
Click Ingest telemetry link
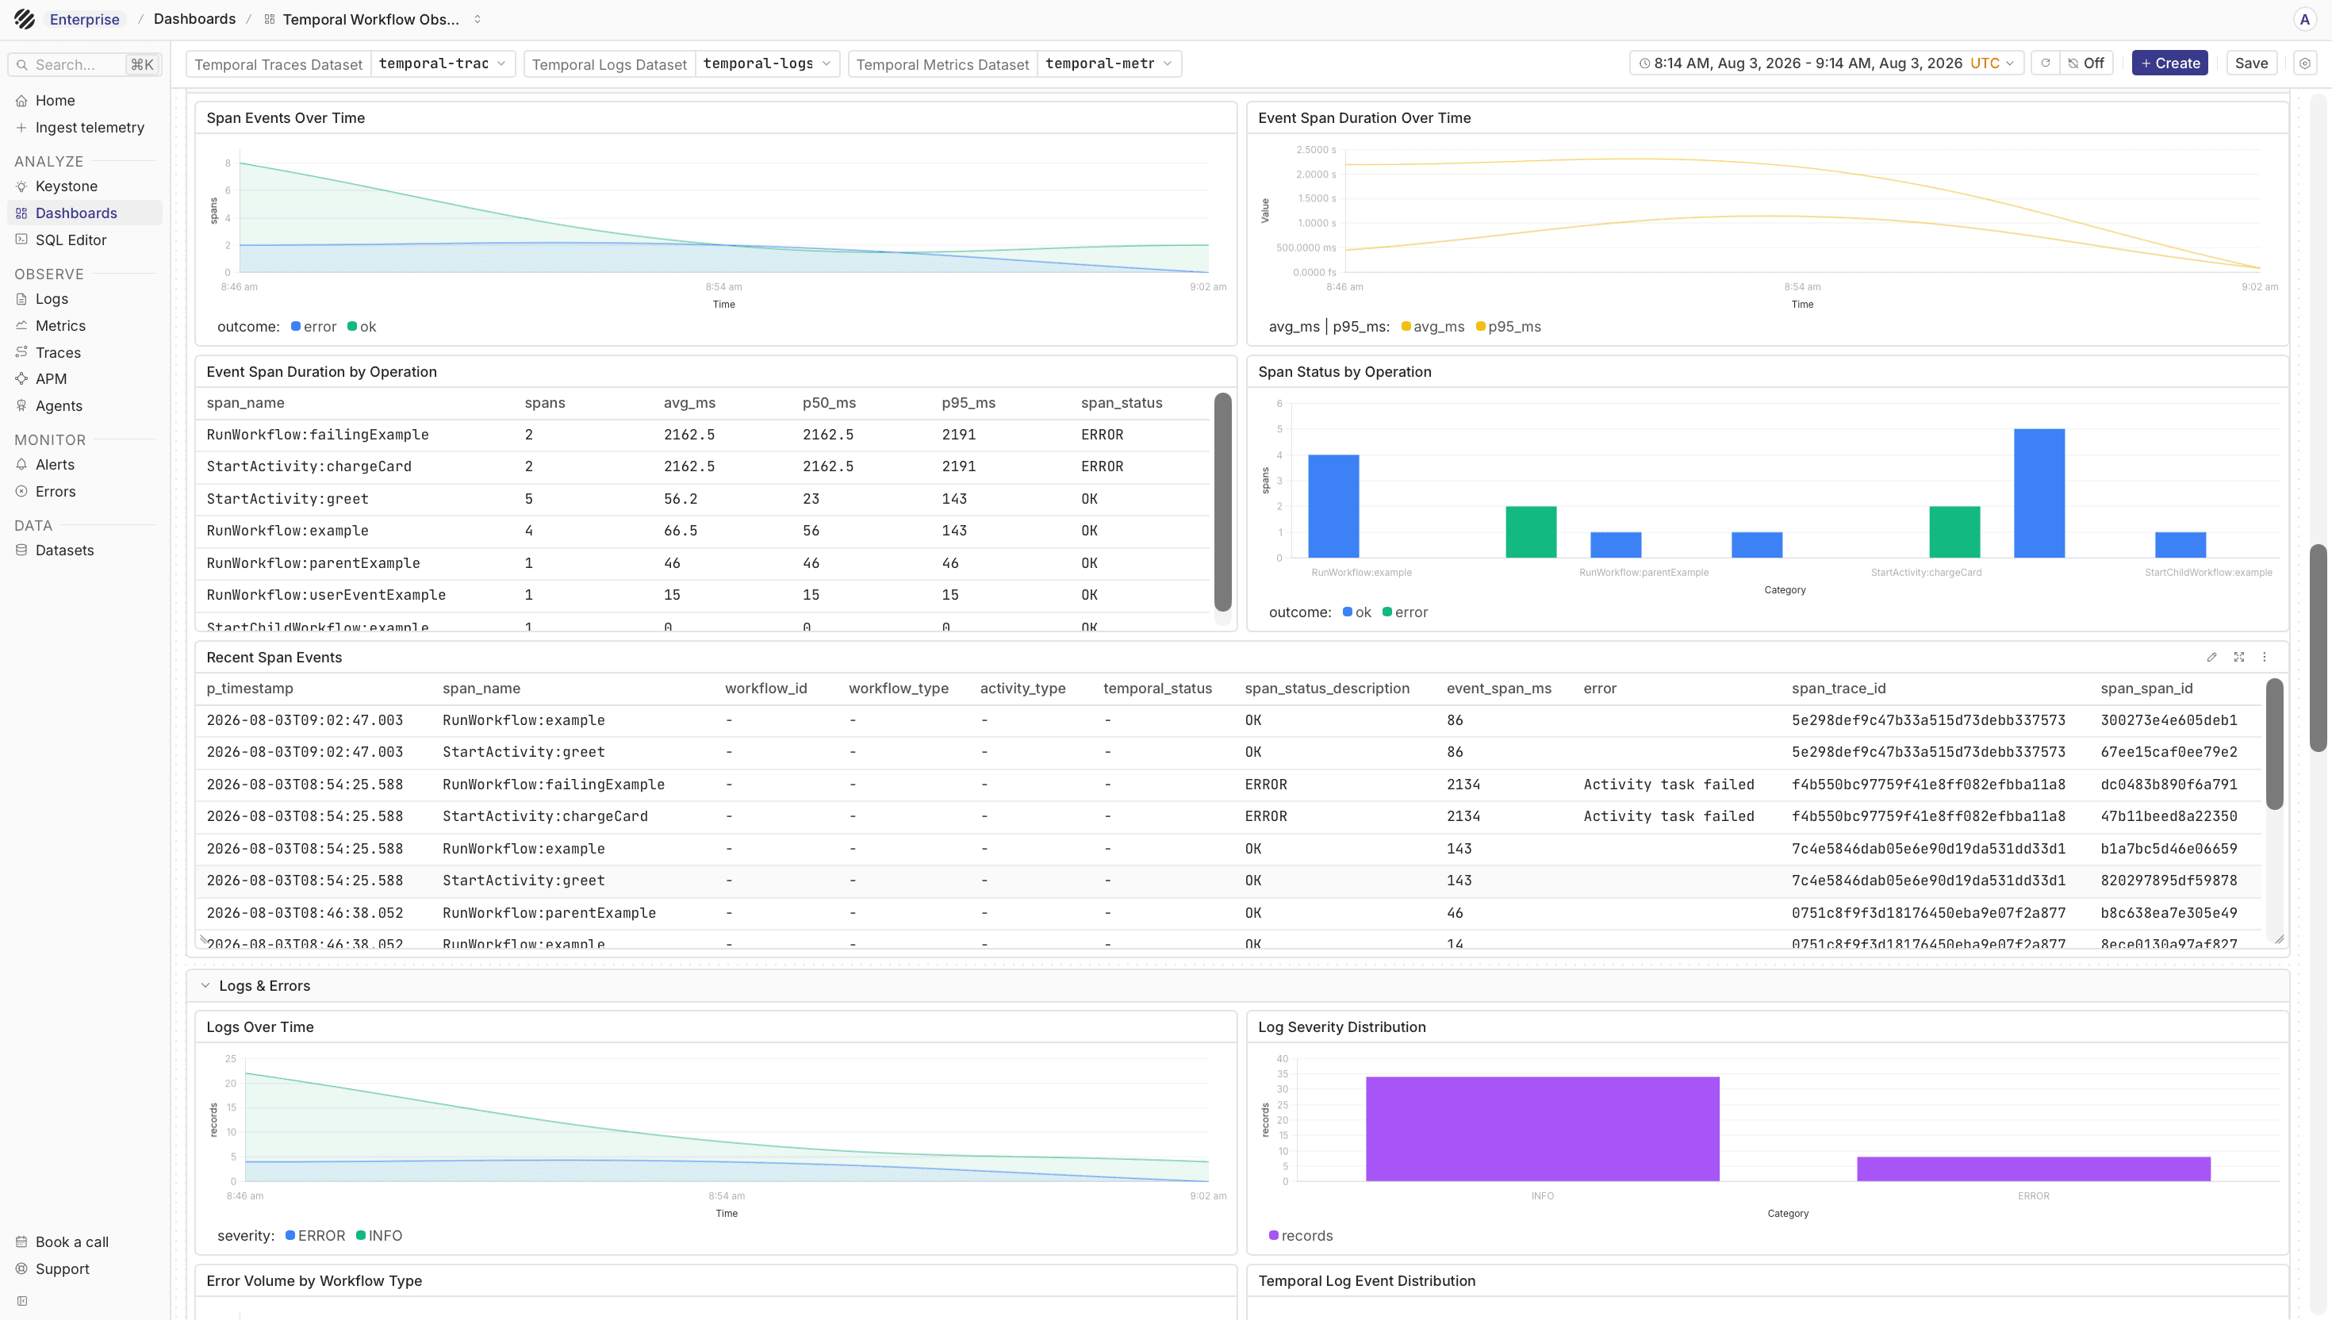pos(90,128)
